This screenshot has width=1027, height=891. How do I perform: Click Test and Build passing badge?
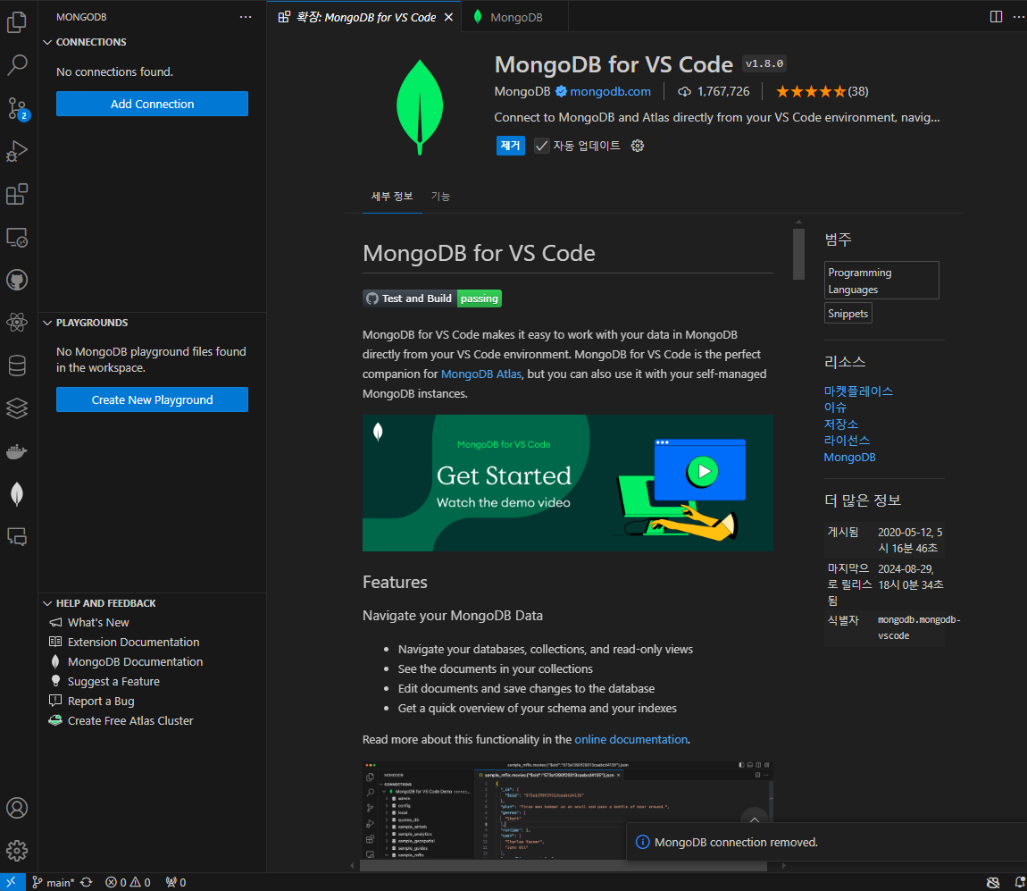pos(432,298)
